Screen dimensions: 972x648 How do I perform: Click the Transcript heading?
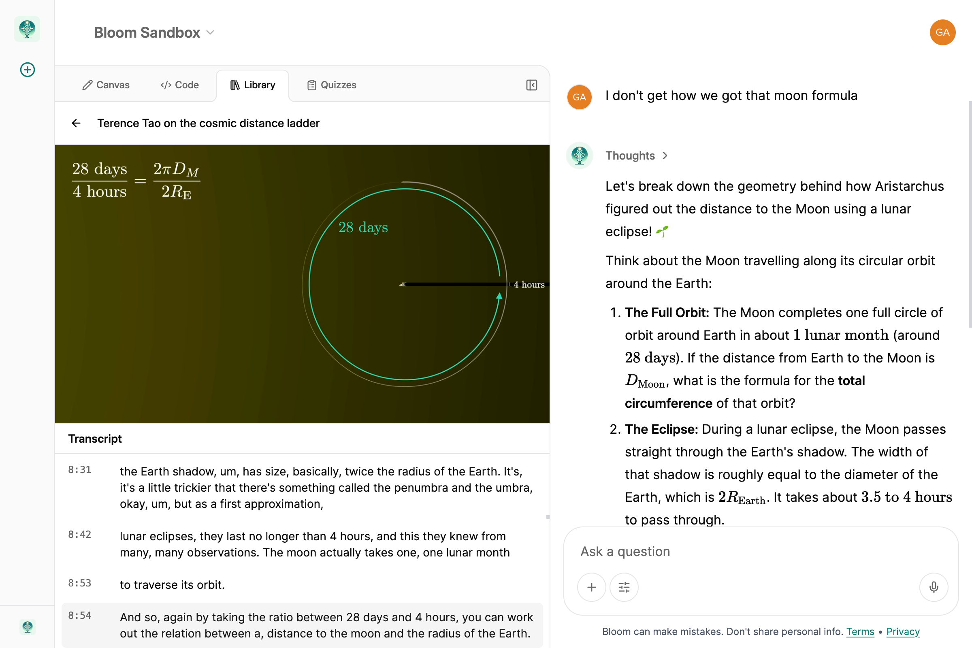95,439
